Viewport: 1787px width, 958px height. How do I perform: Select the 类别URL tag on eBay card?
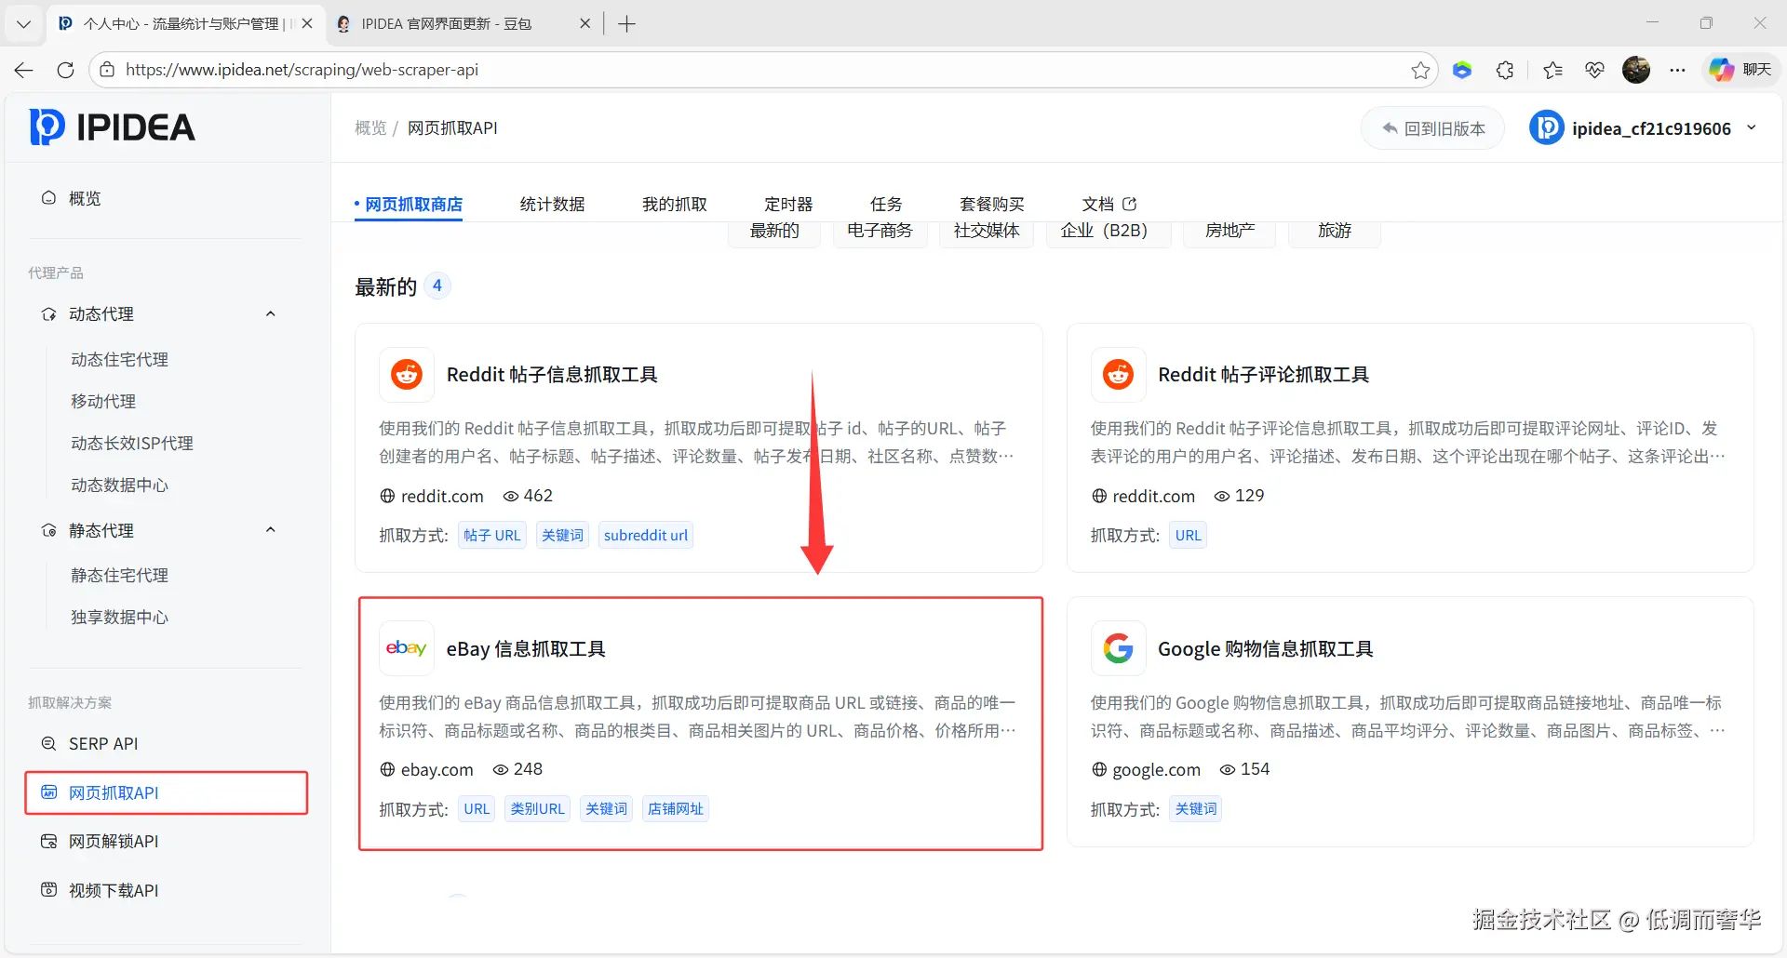pos(538,808)
